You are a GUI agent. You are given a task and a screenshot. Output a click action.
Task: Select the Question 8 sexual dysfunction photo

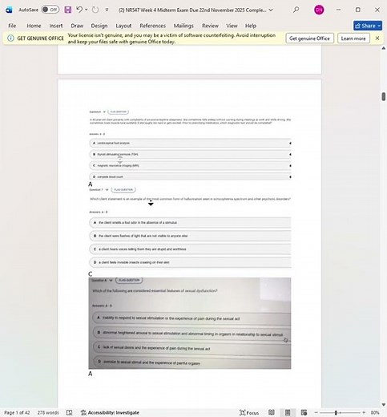tap(190, 323)
